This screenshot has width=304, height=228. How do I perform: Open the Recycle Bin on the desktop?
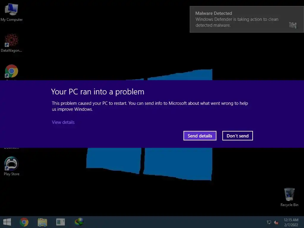pos(289,197)
